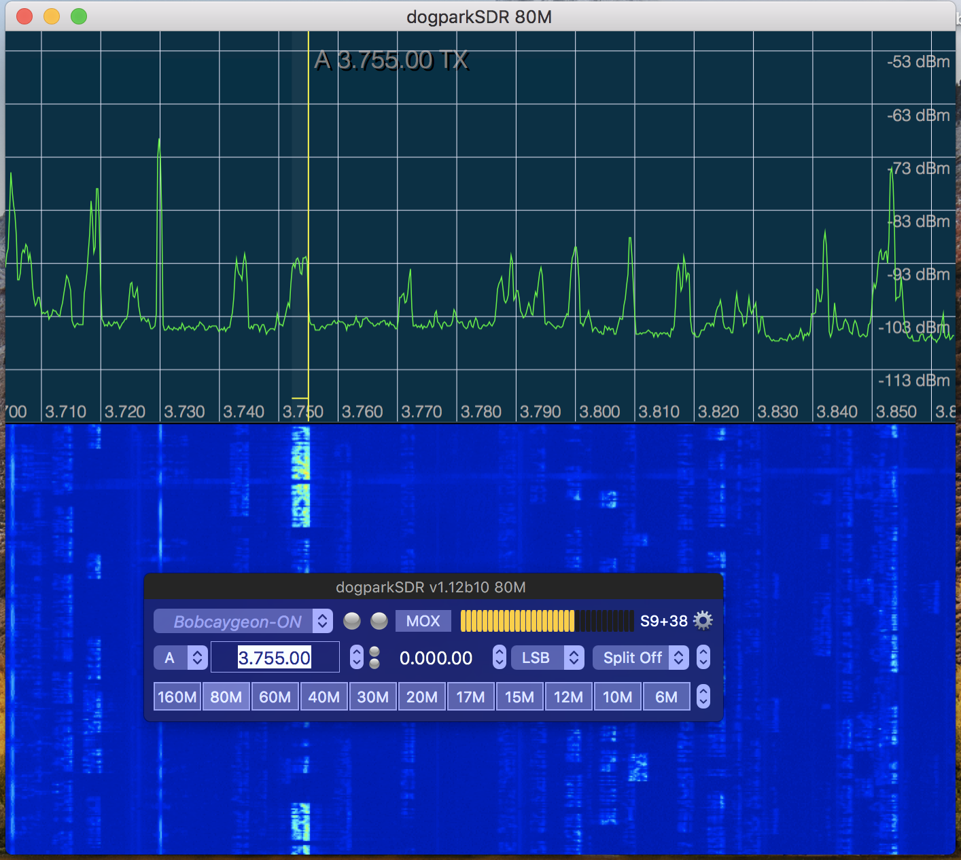Expand the Split Off dropdown
This screenshot has height=860, width=961.
pyautogui.click(x=640, y=658)
